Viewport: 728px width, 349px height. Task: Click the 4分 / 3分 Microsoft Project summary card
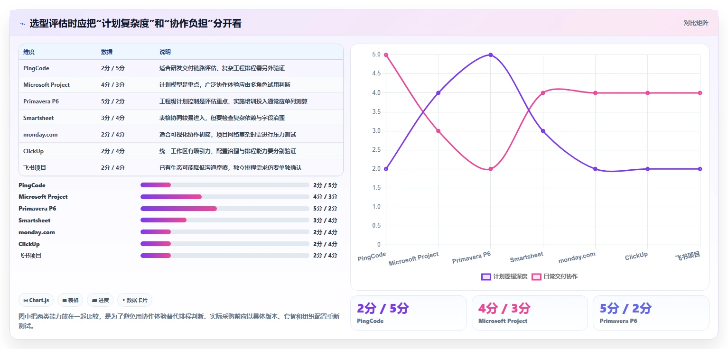click(x=530, y=313)
